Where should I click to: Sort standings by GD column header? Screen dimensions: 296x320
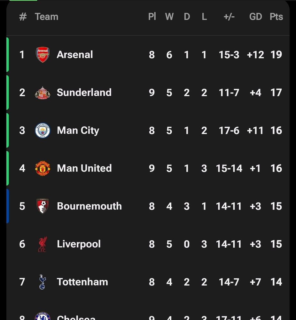click(x=255, y=17)
